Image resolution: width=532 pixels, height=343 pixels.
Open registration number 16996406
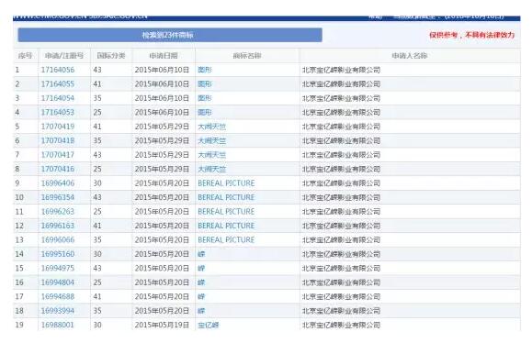pyautogui.click(x=57, y=183)
